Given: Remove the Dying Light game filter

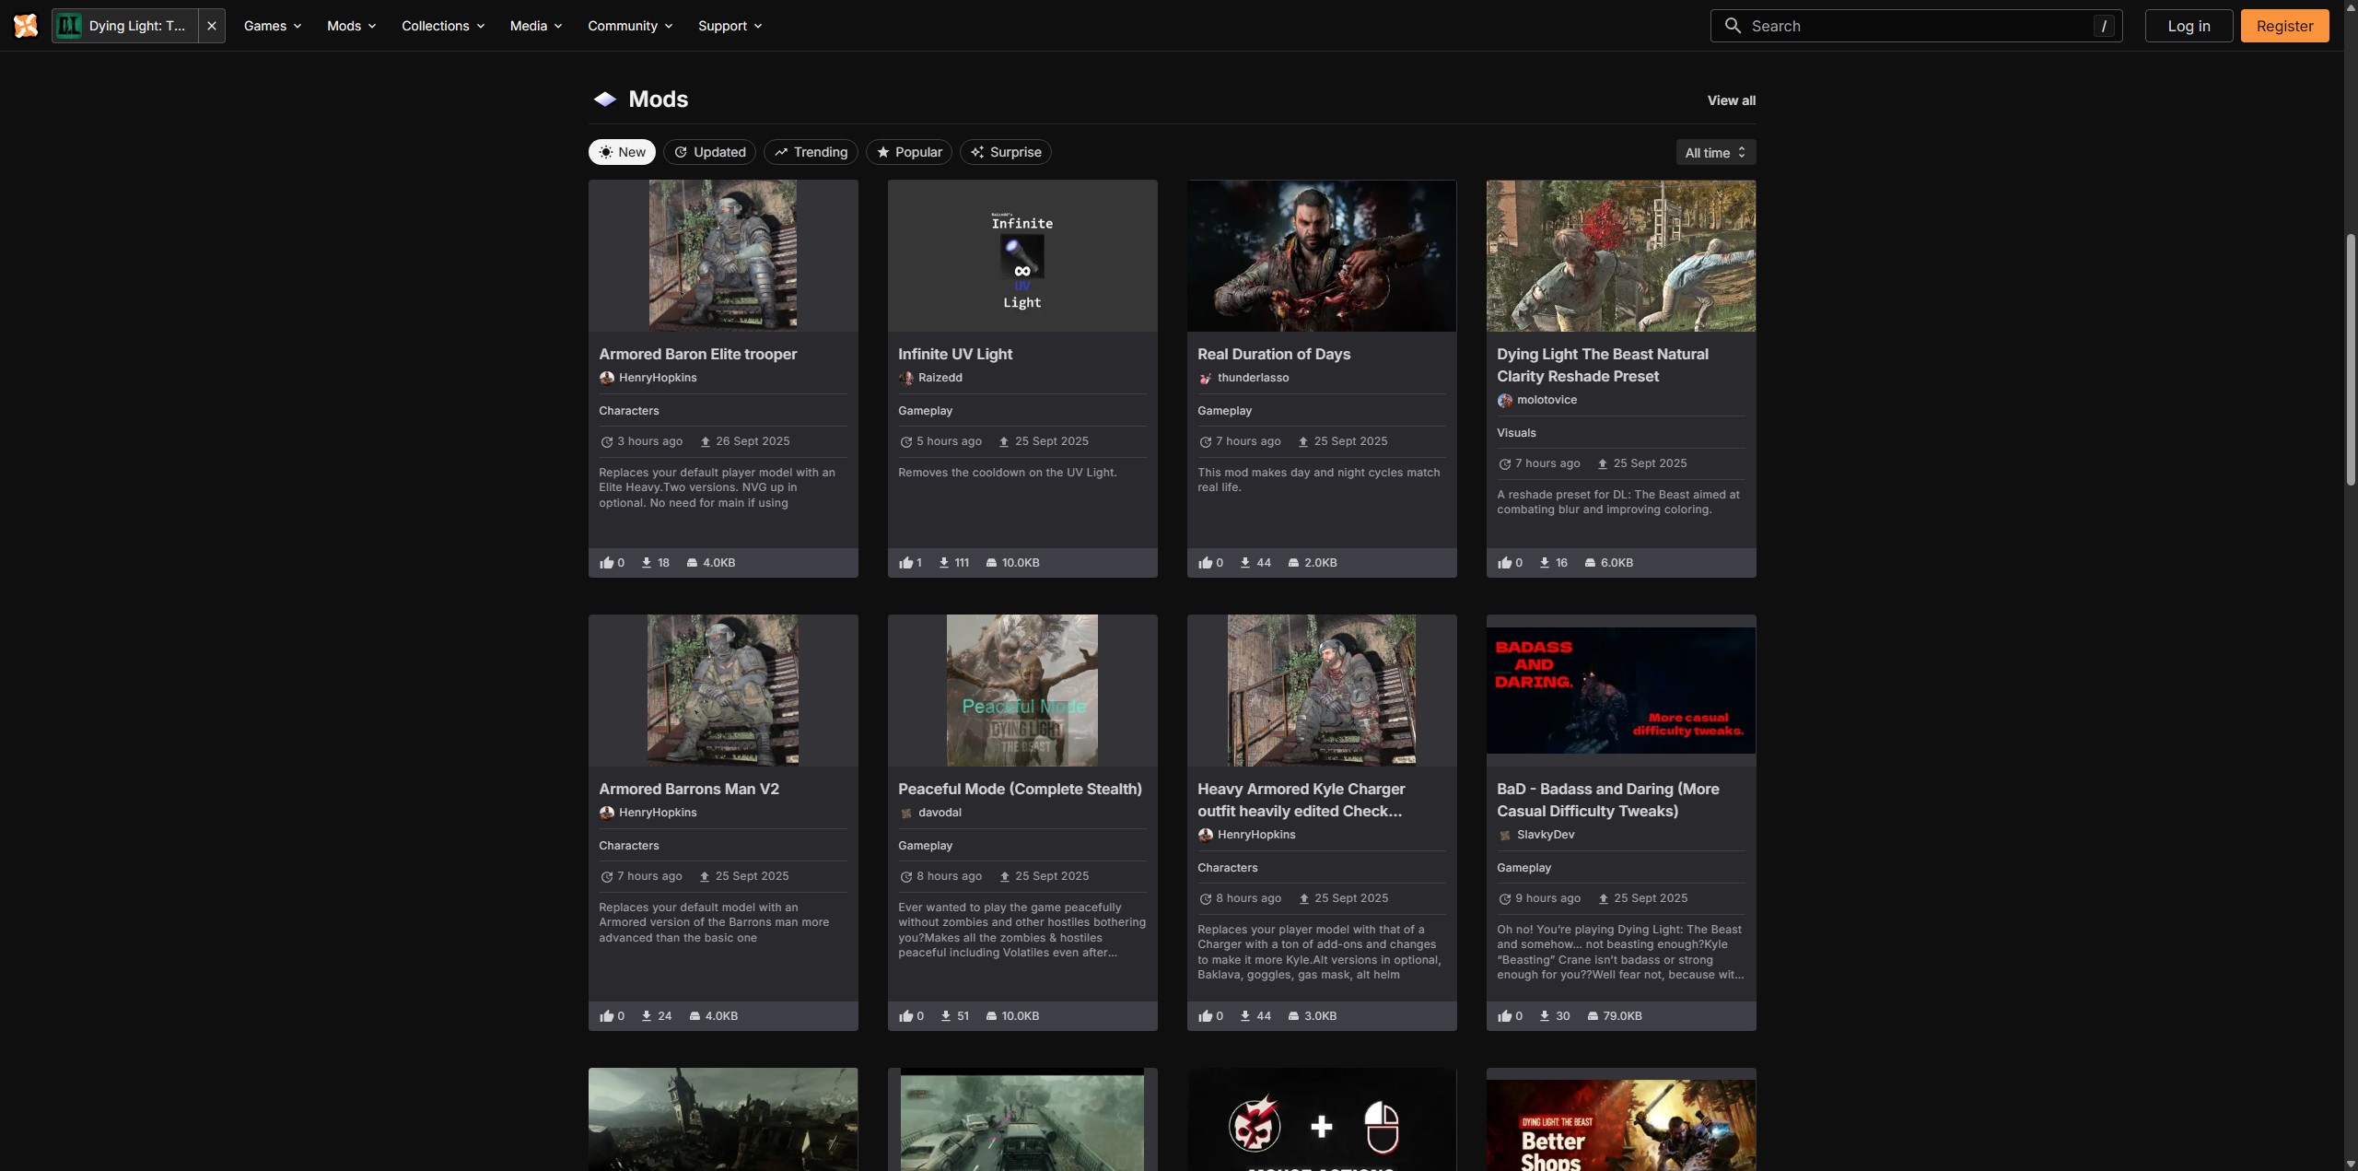Looking at the screenshot, I should point(212,26).
